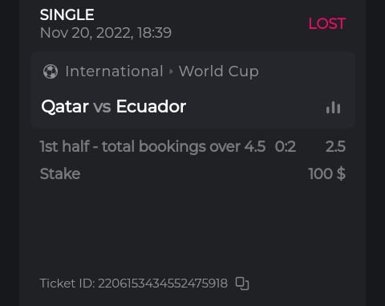The image size is (385, 306).
Task: Click the breadcrumb arrow between International and World Cup
Action: point(171,71)
